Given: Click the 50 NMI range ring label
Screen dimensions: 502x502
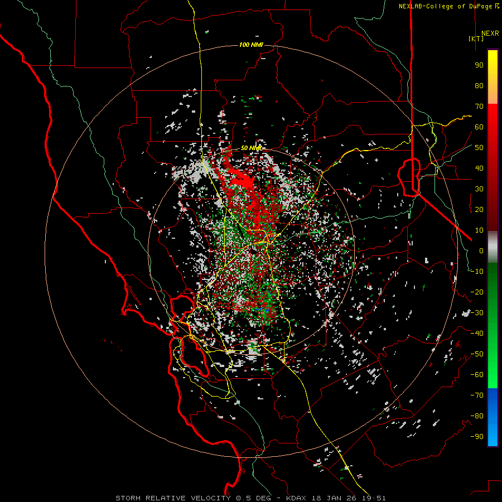Looking at the screenshot, I should 251,148.
